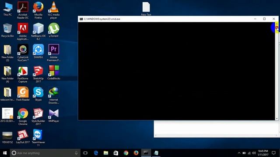Open cmd.exe title bar system menu icon
Screen dimensions: 280x157
coord(81,19)
